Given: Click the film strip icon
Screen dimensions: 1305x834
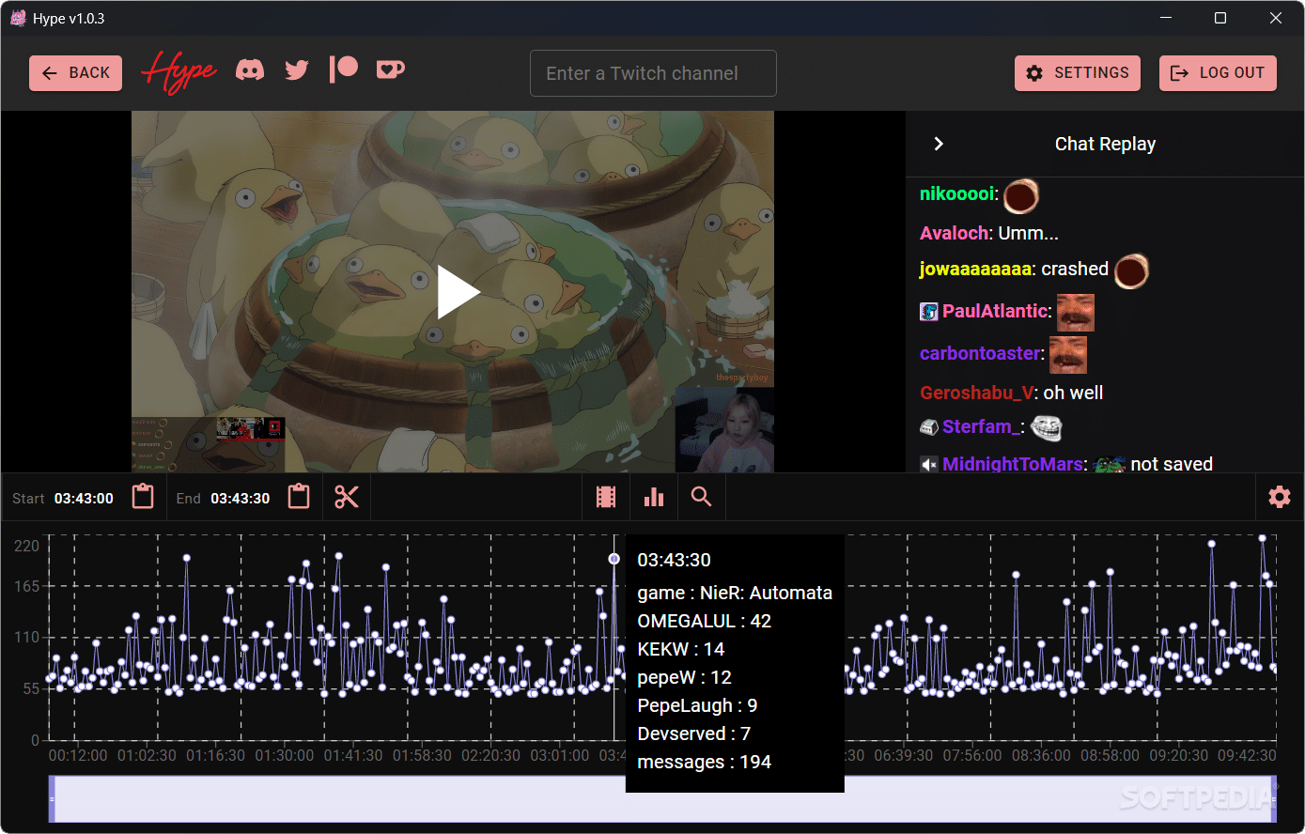Looking at the screenshot, I should [606, 497].
